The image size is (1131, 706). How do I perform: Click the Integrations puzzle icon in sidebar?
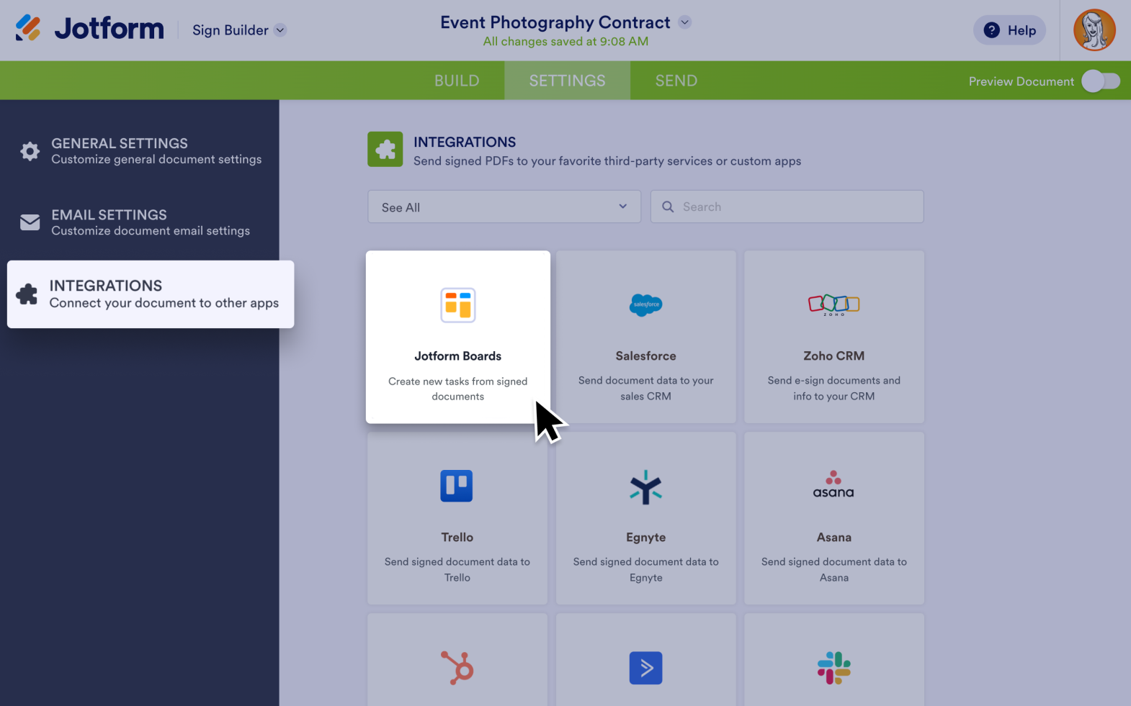pyautogui.click(x=27, y=294)
